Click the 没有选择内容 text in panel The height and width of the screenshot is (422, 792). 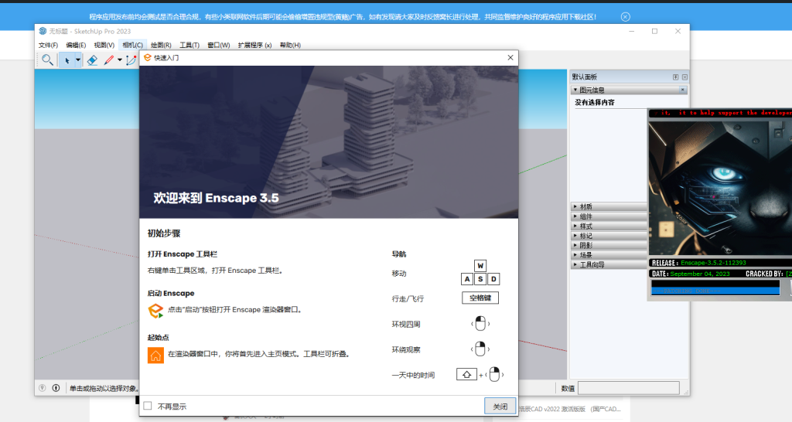595,102
